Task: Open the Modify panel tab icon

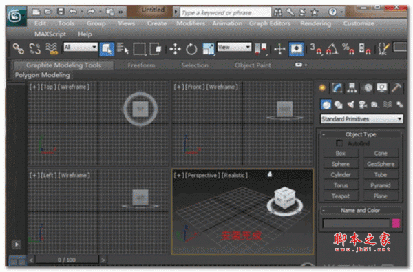Action: [x=337, y=88]
